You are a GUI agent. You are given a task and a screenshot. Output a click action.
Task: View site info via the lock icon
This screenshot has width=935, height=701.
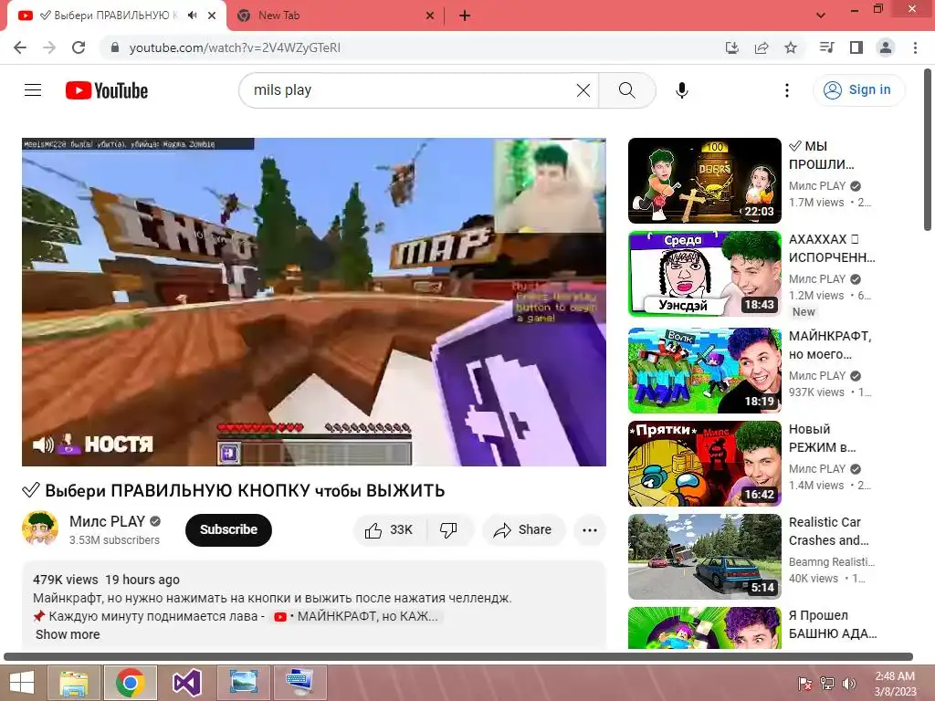(x=115, y=47)
